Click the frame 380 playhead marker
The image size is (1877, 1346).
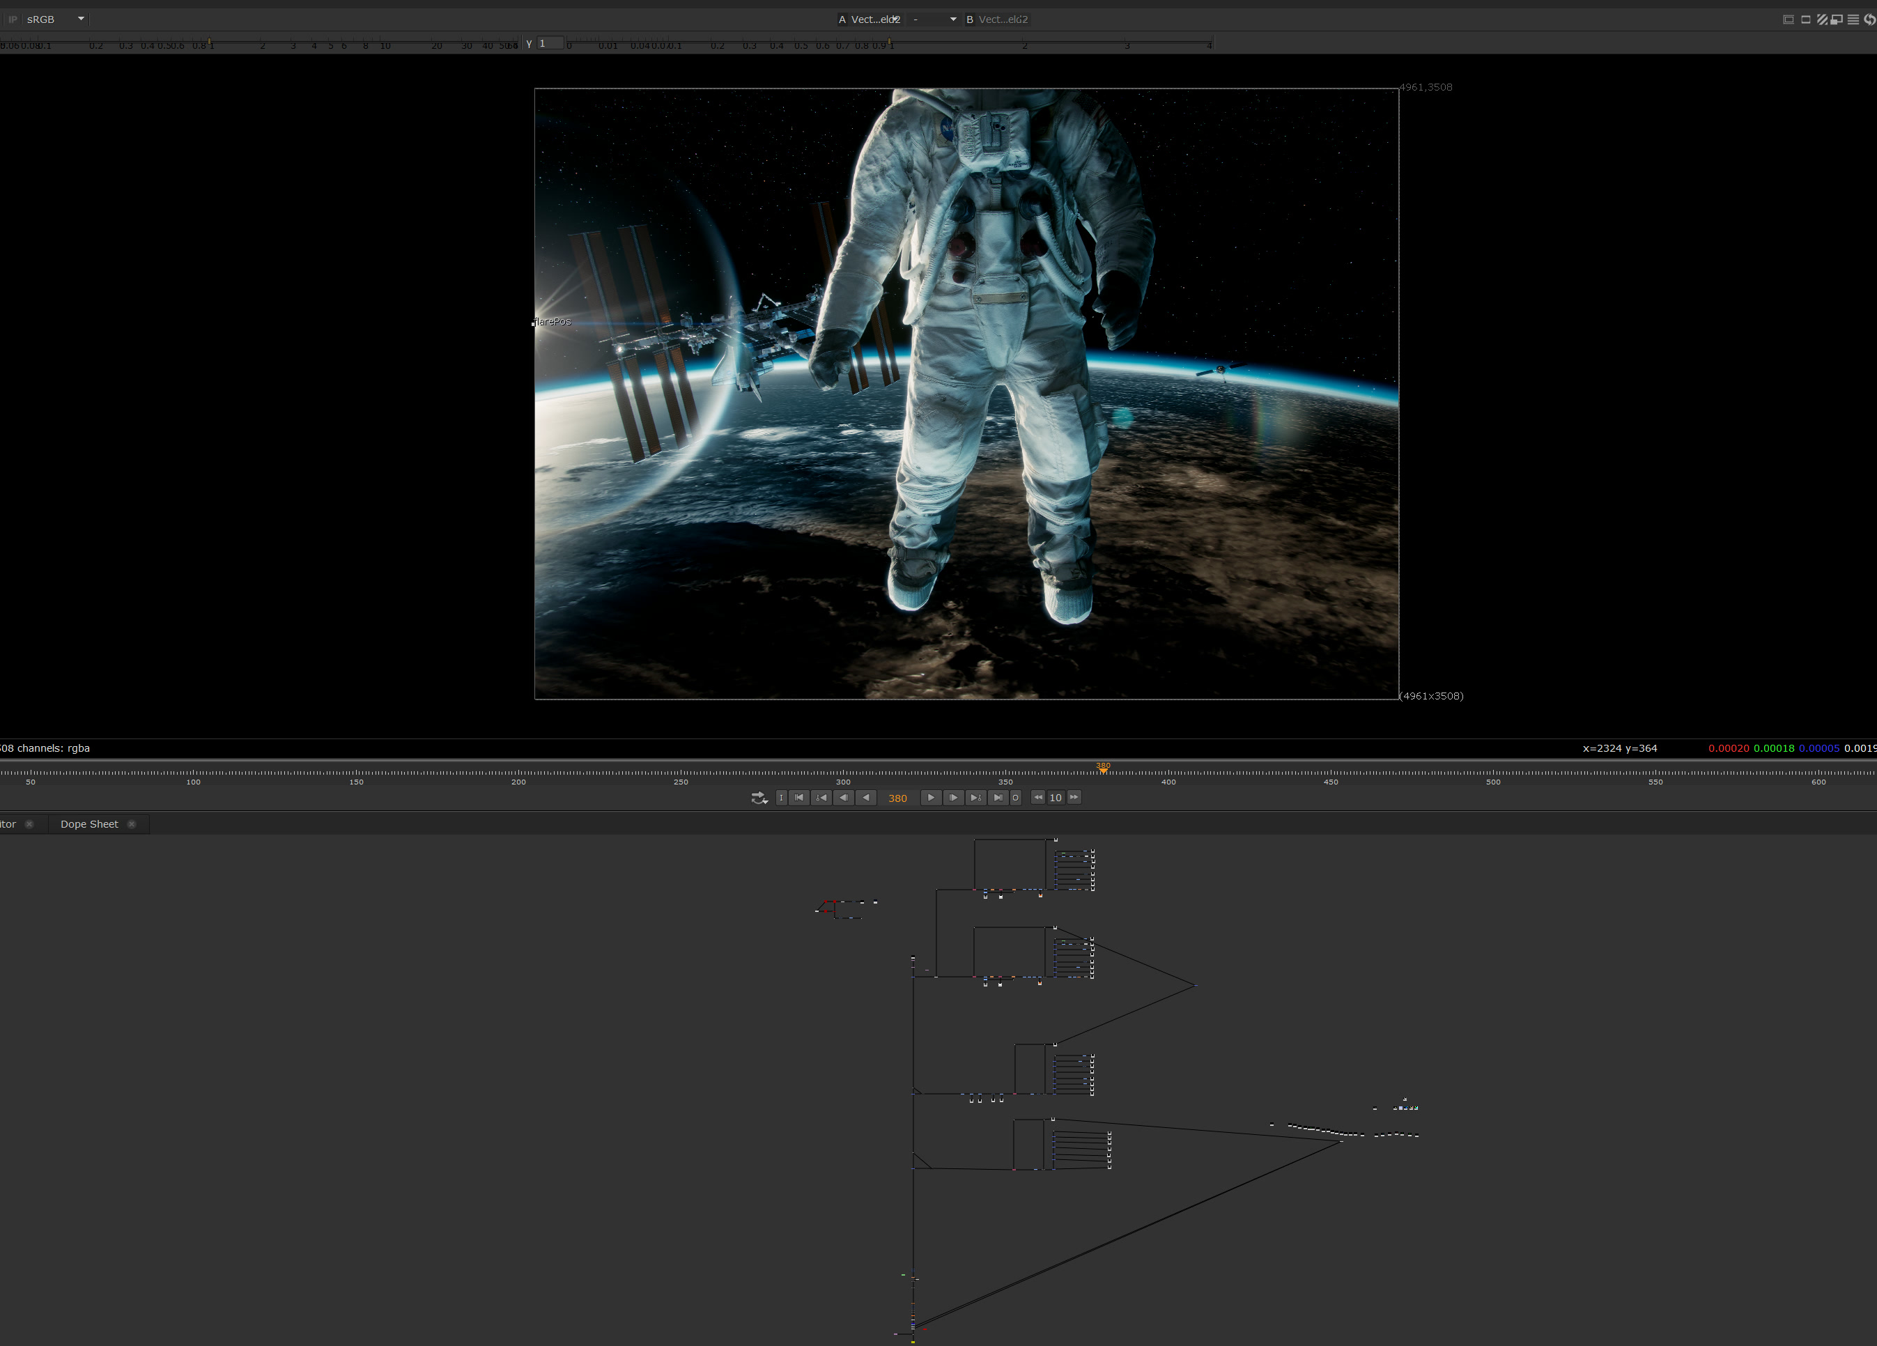(1103, 767)
